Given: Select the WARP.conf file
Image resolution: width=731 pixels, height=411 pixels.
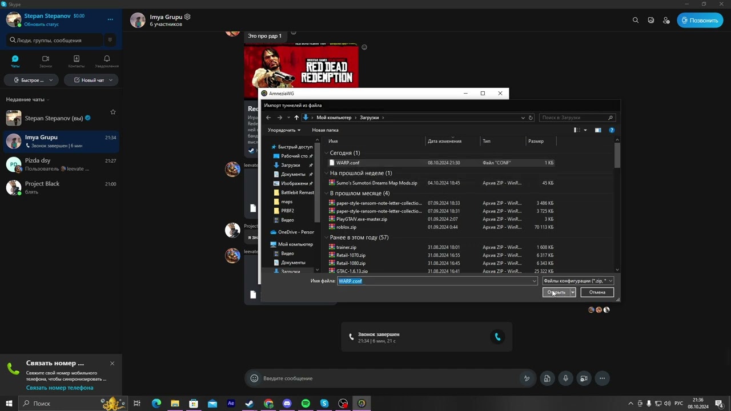Looking at the screenshot, I should [x=441, y=163].
